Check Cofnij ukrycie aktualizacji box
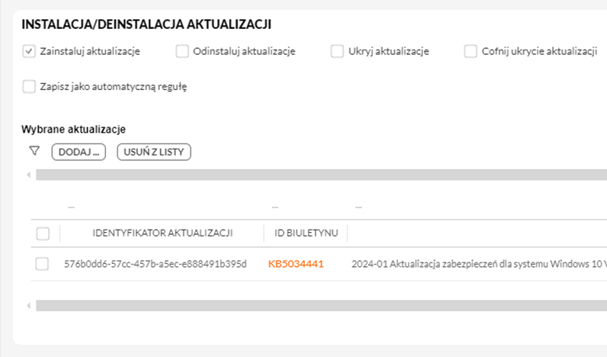This screenshot has width=607, height=357. [x=471, y=51]
